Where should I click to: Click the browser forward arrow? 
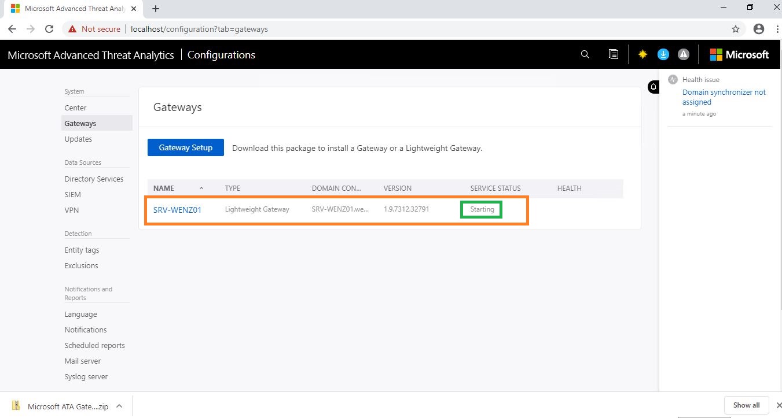(x=31, y=29)
